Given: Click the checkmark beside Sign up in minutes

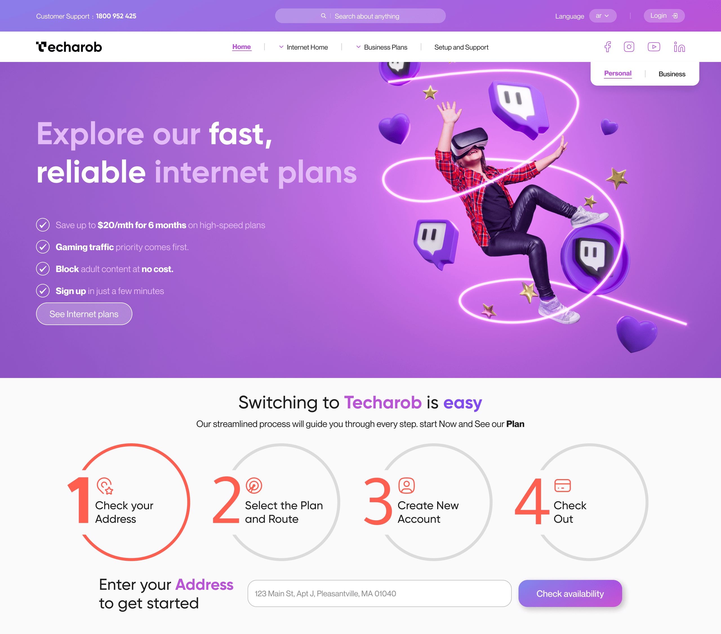Looking at the screenshot, I should coord(43,291).
